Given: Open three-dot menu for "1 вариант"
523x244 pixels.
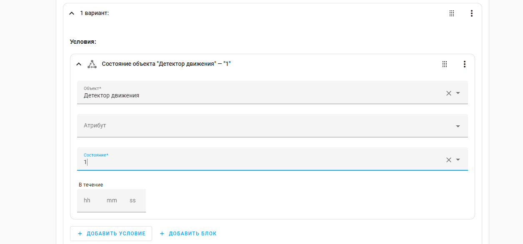Looking at the screenshot, I should click(472, 13).
